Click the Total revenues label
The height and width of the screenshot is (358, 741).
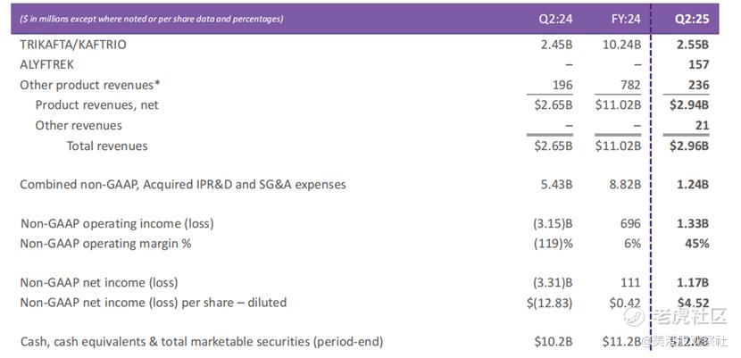point(107,146)
